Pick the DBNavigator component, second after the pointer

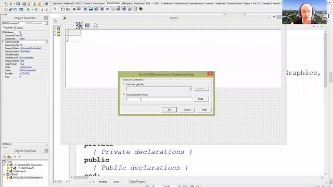tap(68, 9)
